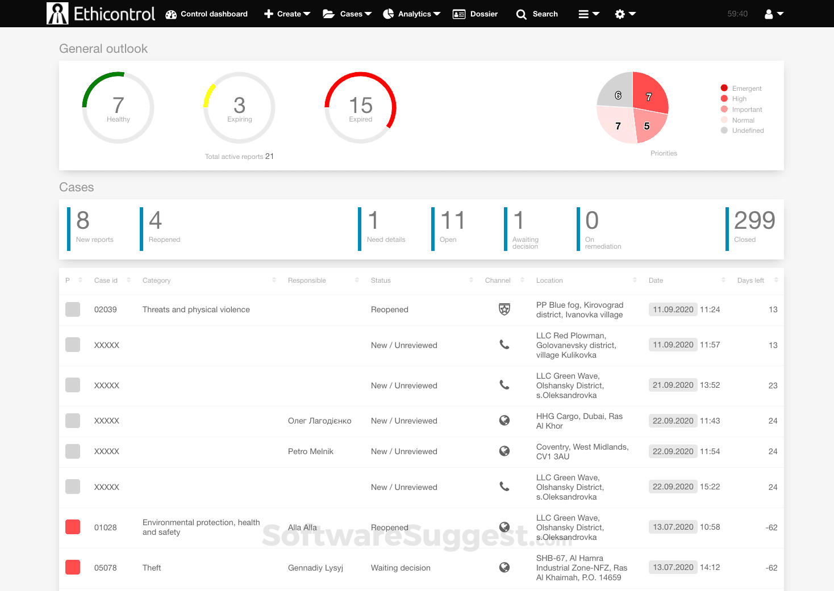
Task: Click the Reopened status link for case 01028
Action: coord(389,527)
